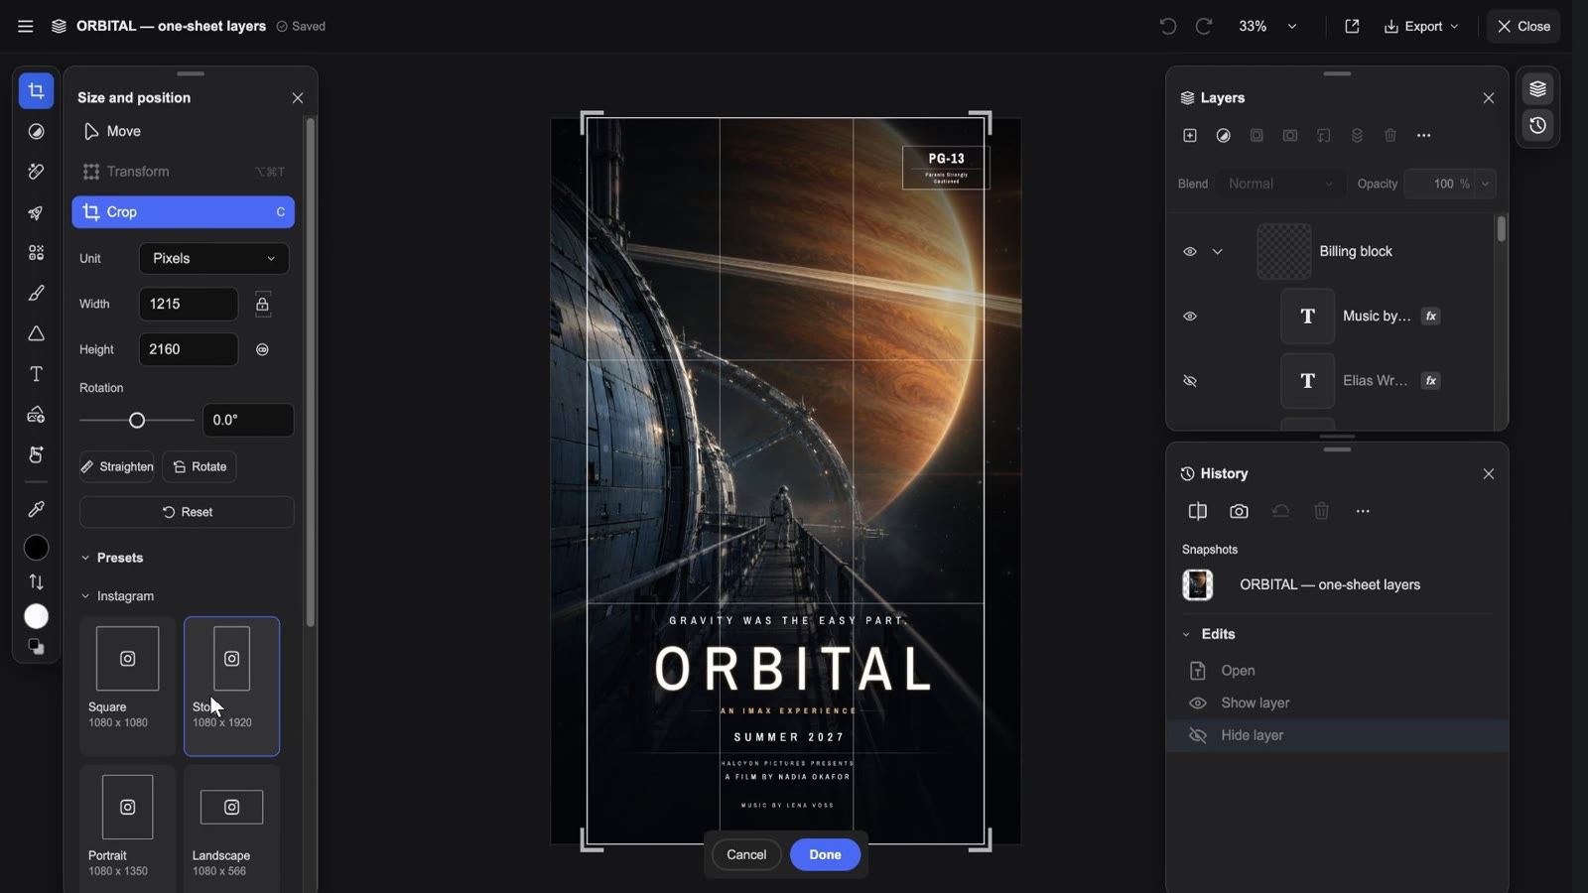Click the Rotation slider handle
Screen dimensions: 1588x893
[137, 421]
